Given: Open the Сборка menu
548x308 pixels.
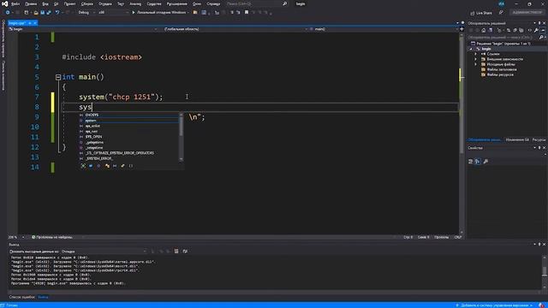Looking at the screenshot, I should (x=87, y=3).
